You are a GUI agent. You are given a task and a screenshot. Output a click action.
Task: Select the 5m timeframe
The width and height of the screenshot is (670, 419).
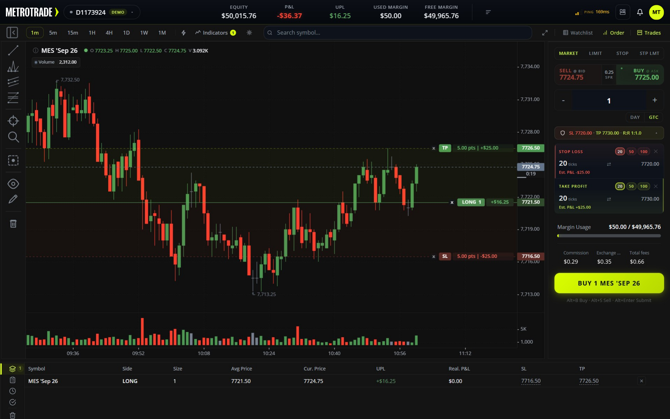[53, 32]
